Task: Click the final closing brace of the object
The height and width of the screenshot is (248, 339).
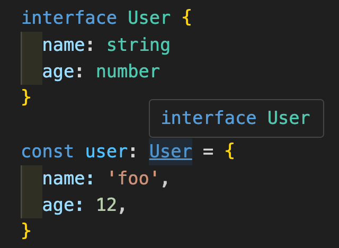Action: click(26, 231)
